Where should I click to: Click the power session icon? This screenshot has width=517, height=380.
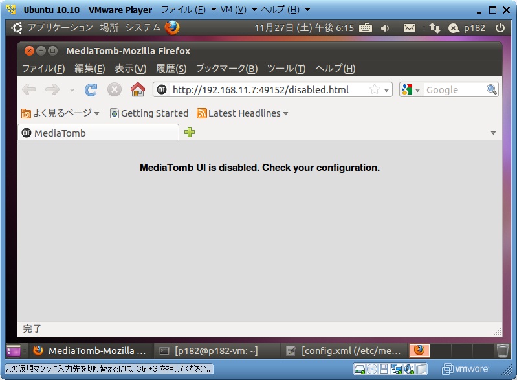pyautogui.click(x=500, y=28)
